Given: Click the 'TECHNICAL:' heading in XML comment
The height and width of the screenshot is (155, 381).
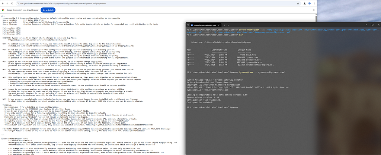Looking at the screenshot, I should [8, 105].
